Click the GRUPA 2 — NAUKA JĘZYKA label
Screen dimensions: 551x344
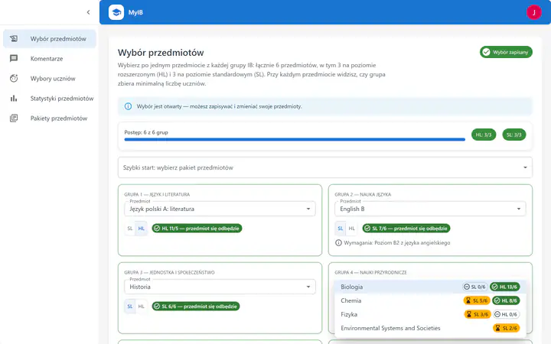[363, 194]
